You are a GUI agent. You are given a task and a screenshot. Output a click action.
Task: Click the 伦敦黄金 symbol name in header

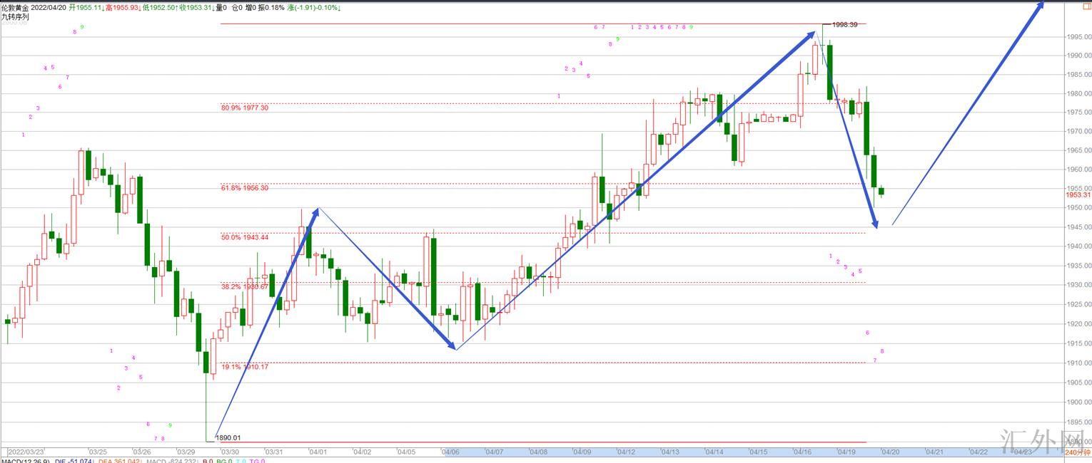14,7
